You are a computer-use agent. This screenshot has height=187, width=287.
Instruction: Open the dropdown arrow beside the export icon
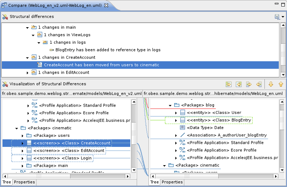click(x=283, y=17)
